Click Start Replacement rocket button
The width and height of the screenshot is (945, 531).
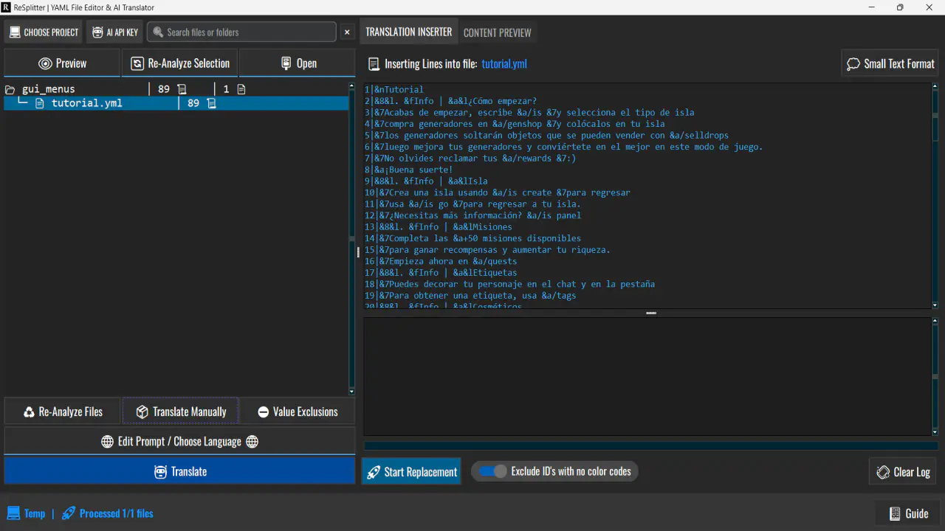click(411, 472)
